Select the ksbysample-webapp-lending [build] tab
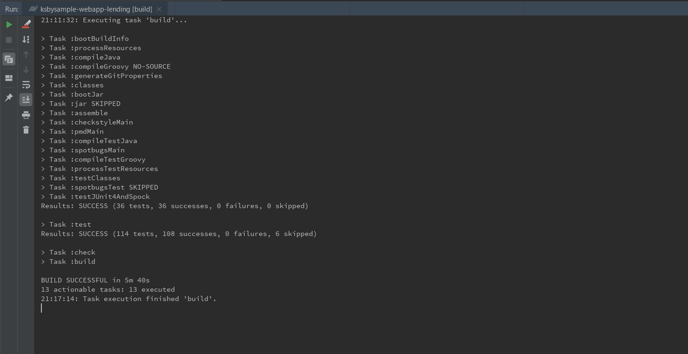Screen dimensions: 688x354 (97, 10)
